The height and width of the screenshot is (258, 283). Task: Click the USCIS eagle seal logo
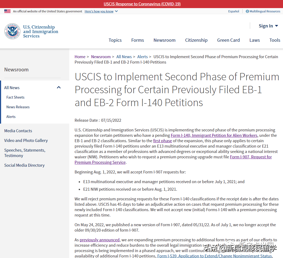click(x=12, y=31)
